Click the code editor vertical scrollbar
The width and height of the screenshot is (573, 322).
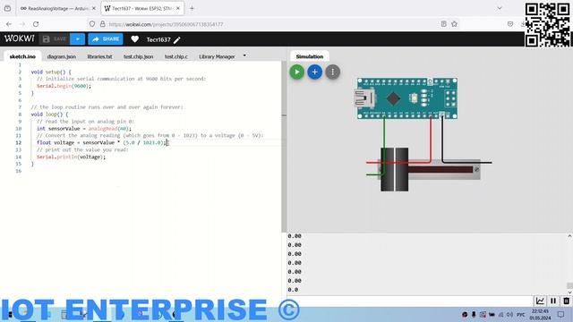[284, 146]
